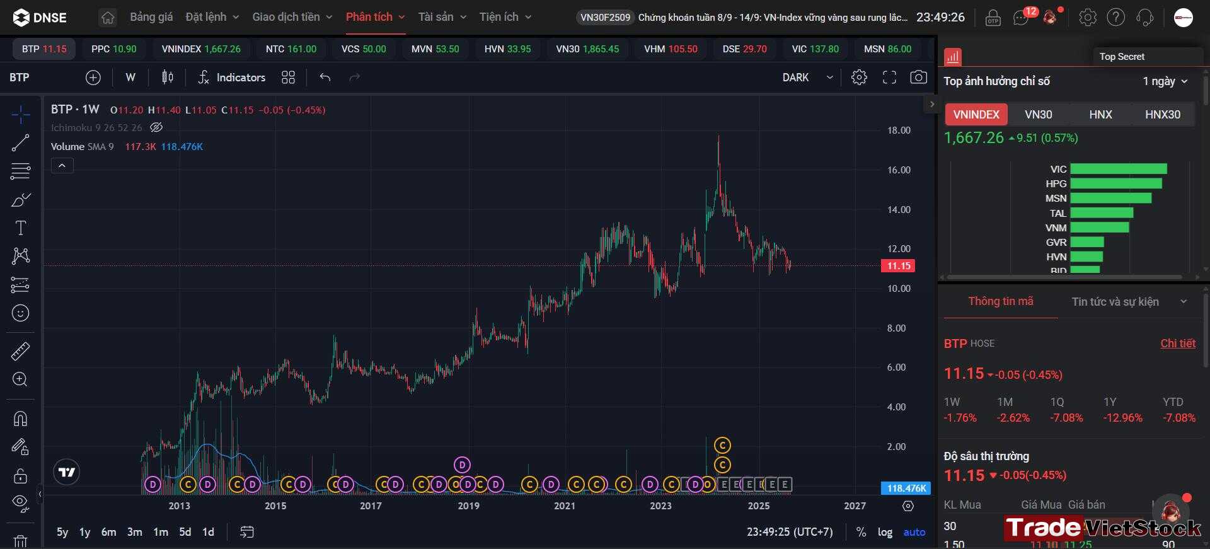Image resolution: width=1210 pixels, height=549 pixels.
Task: Collapse the right side panel
Action: pos(932,104)
